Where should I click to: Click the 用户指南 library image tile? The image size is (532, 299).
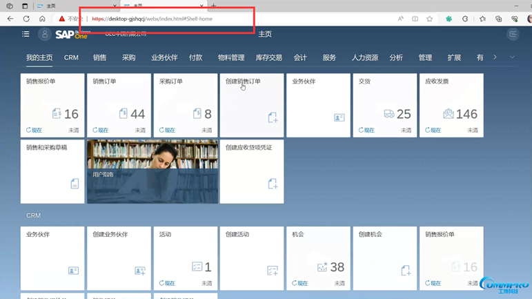click(152, 171)
